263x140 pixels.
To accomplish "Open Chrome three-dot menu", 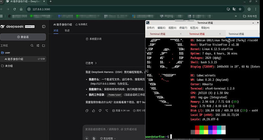I will coord(256,9).
